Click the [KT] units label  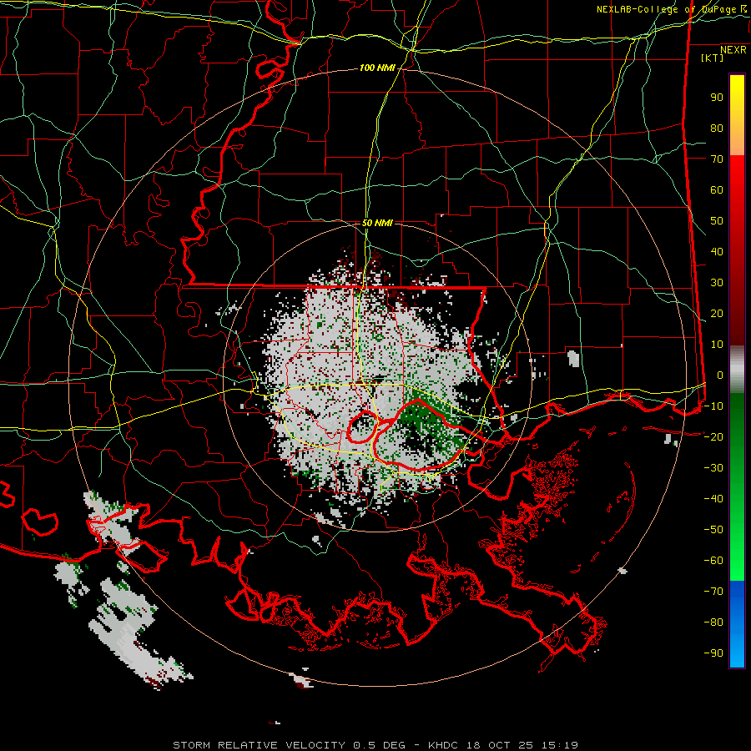pos(713,58)
